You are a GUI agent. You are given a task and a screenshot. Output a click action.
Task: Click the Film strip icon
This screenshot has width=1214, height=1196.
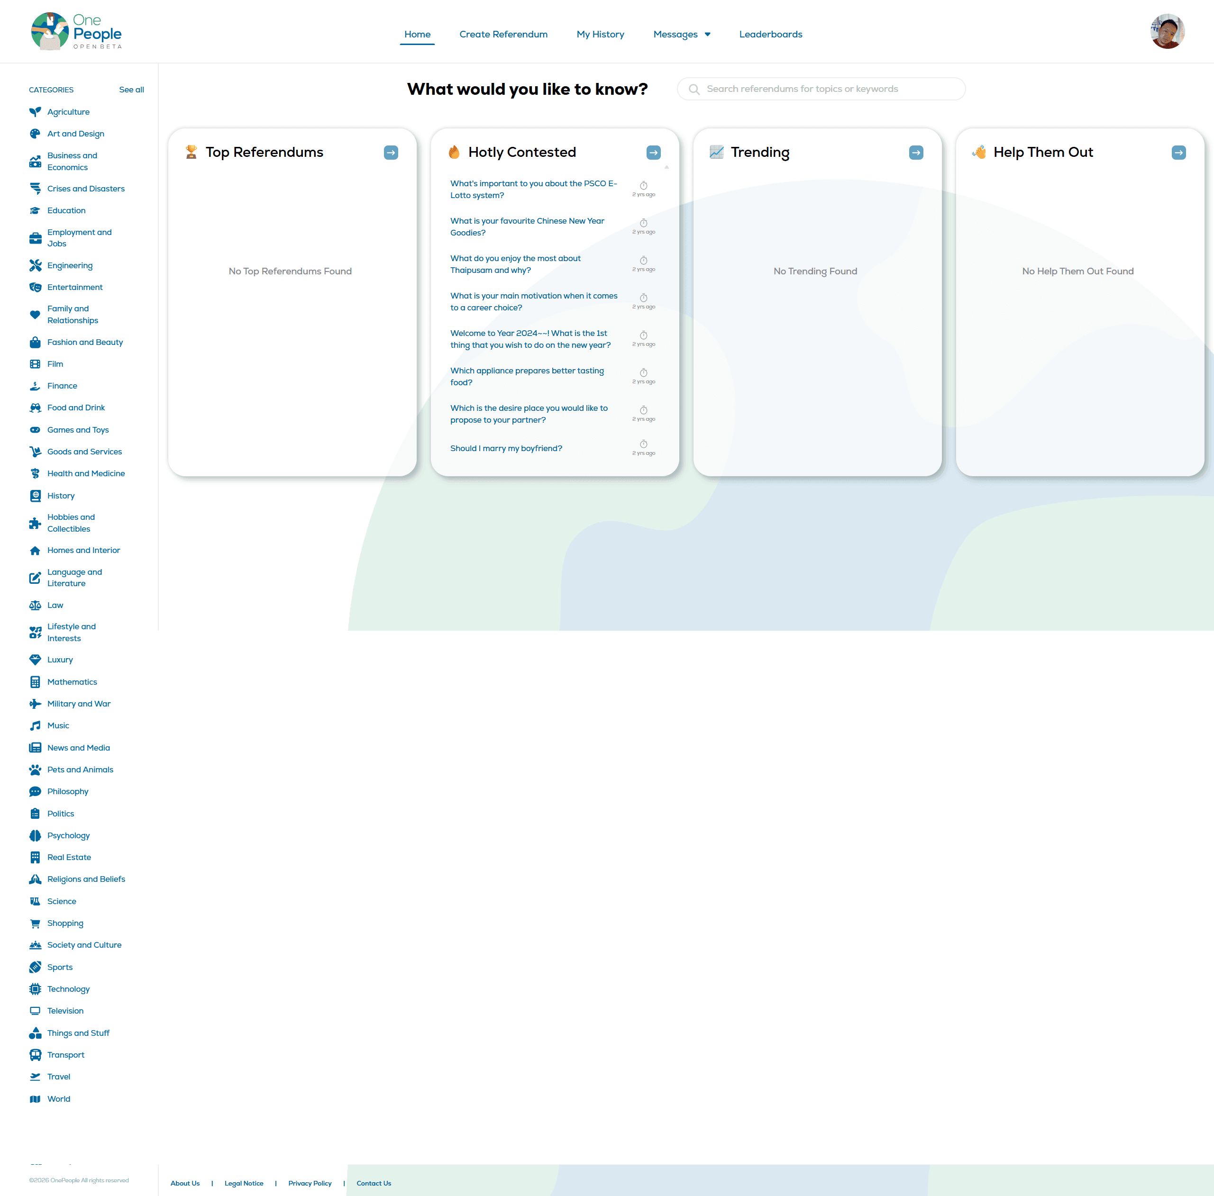tap(35, 364)
